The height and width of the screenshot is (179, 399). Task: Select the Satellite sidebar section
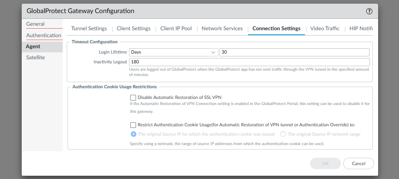(x=36, y=58)
